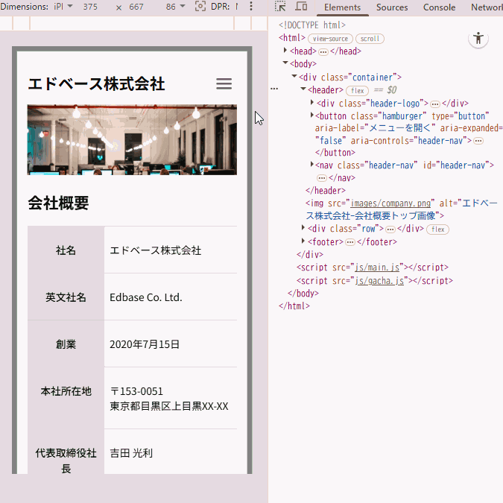The height and width of the screenshot is (503, 503).
Task: Select the closing </body> tag line
Action: (x=303, y=293)
